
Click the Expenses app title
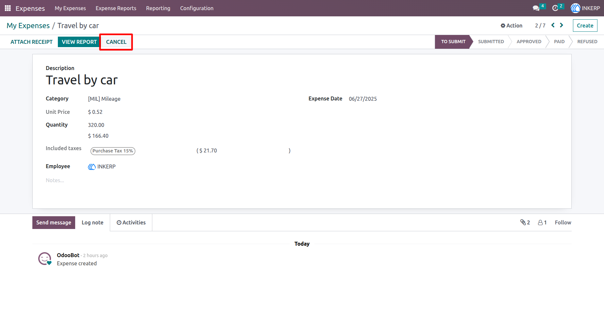click(x=30, y=8)
